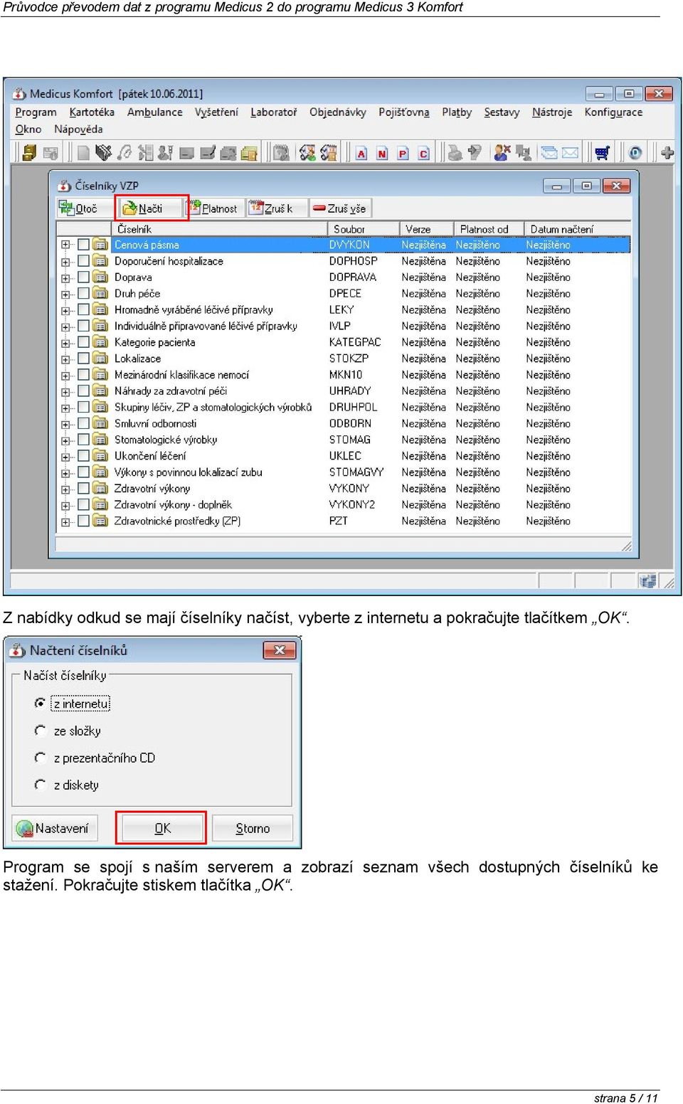Click folder icon of Doprava row
Screen dimensions: 683x1104
tap(100, 277)
